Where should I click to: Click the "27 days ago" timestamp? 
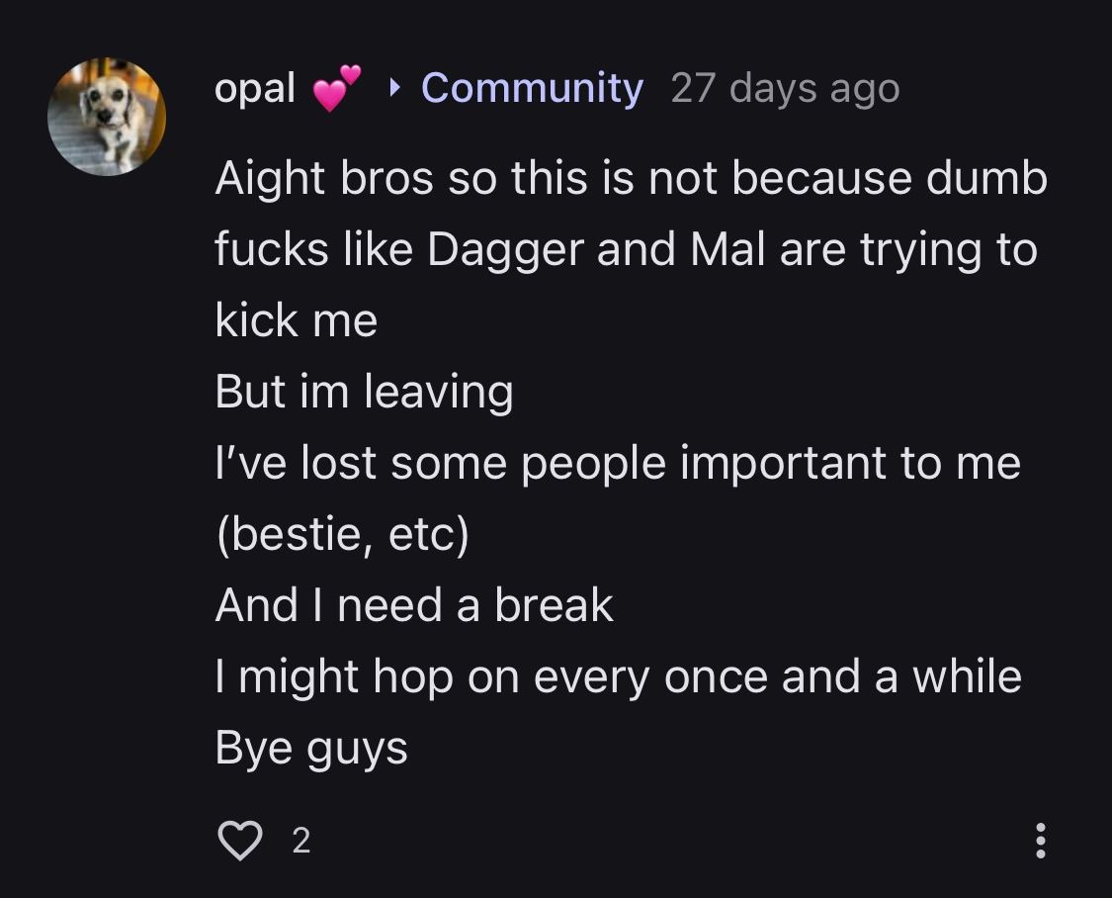[785, 88]
